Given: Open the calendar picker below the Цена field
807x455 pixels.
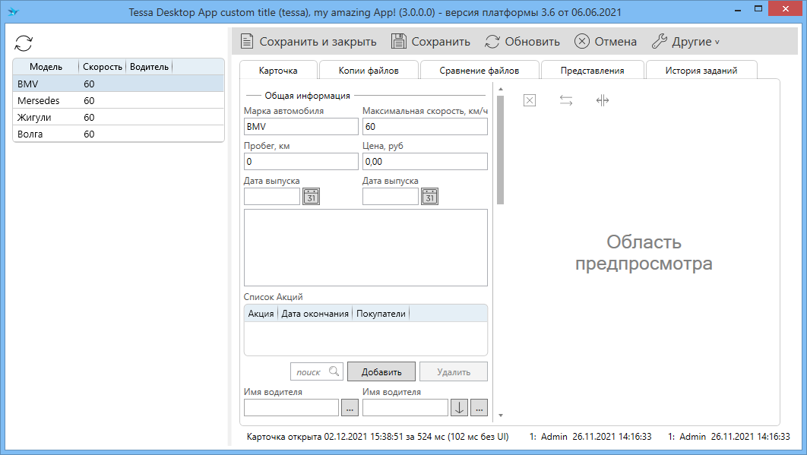Looking at the screenshot, I should tap(430, 197).
